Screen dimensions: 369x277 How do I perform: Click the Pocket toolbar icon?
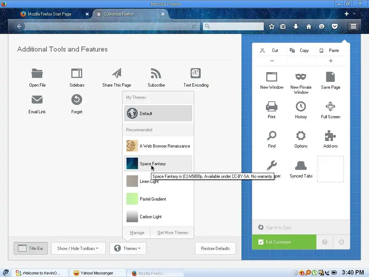(335, 26)
